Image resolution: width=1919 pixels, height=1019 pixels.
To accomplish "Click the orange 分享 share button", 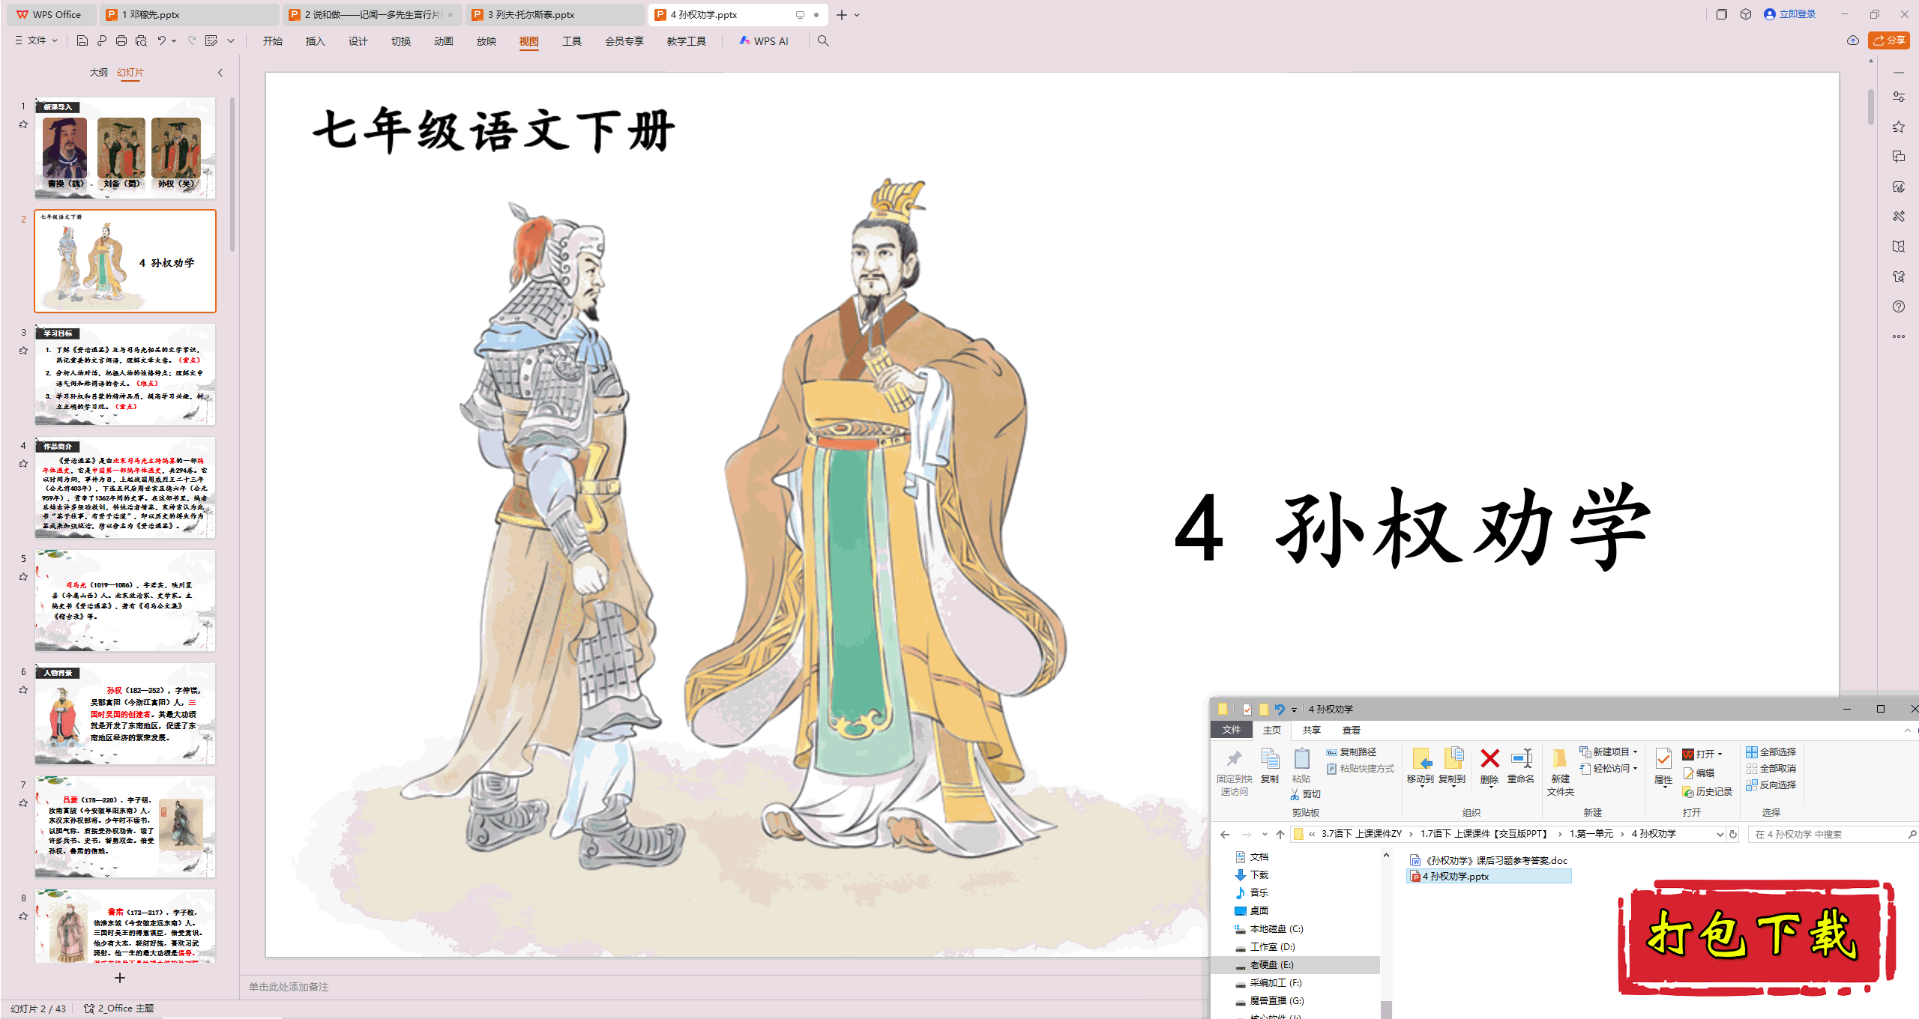I will tap(1888, 40).
